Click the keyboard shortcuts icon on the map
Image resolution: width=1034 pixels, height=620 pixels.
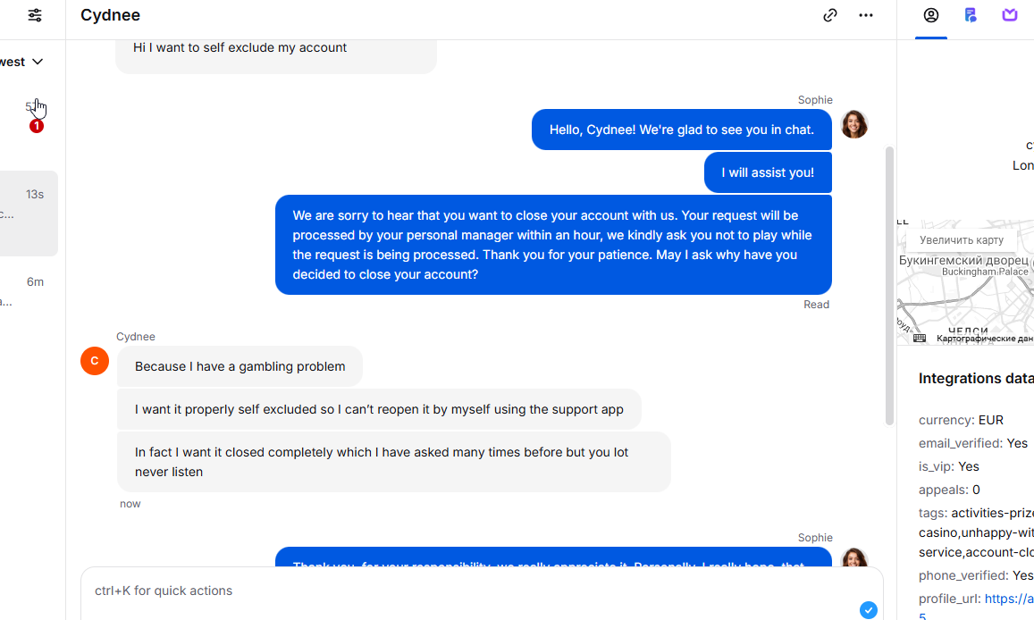(x=920, y=339)
